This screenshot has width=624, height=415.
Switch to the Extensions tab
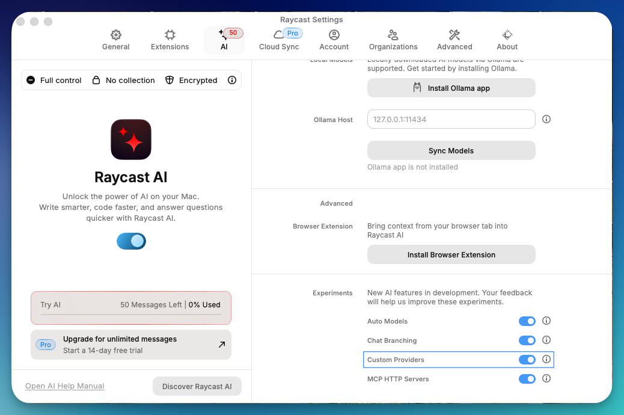170,39
